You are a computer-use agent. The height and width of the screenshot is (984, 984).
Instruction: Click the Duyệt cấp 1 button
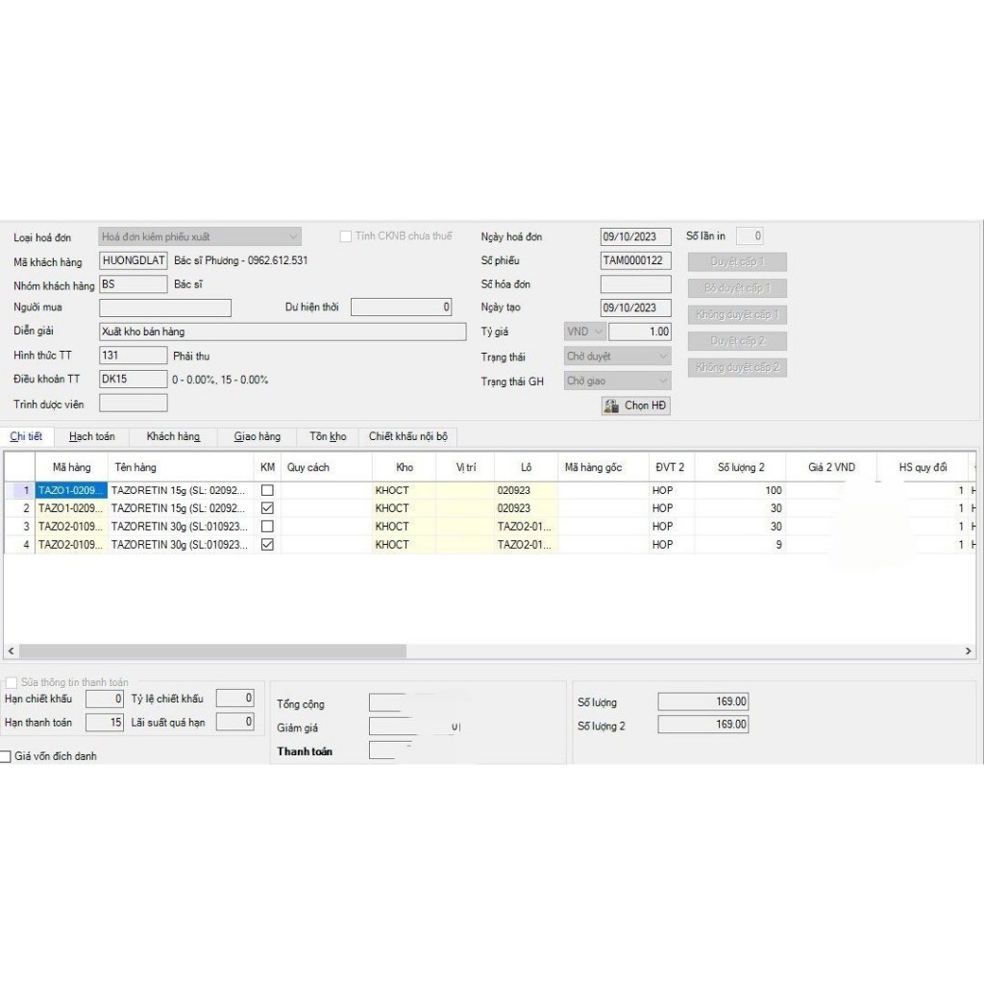point(737,261)
